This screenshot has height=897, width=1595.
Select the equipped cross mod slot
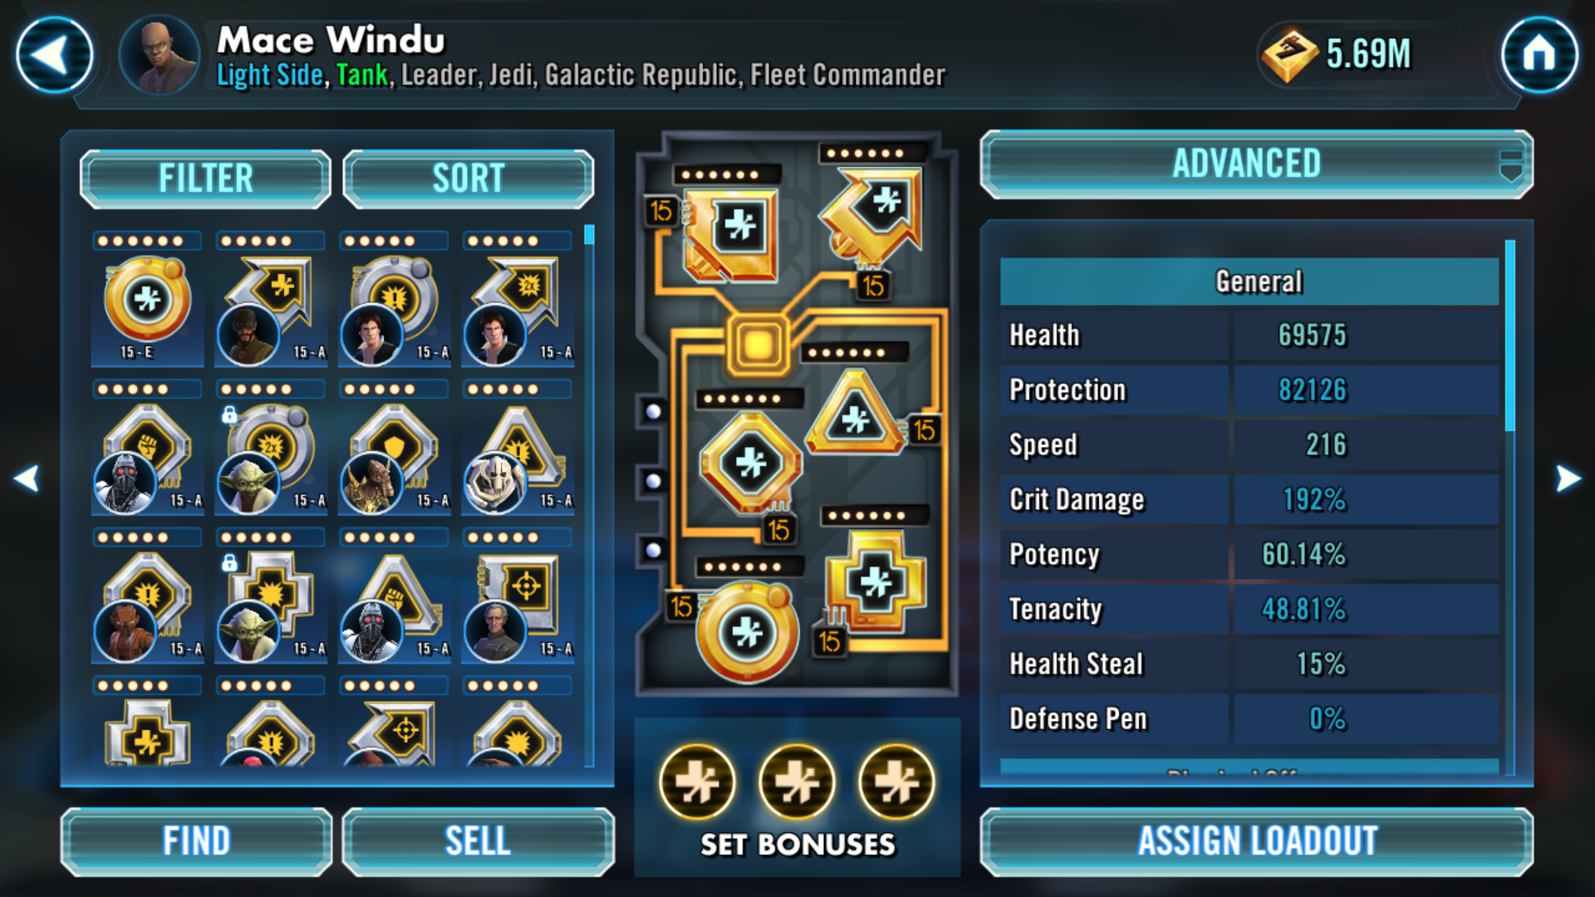[876, 581]
